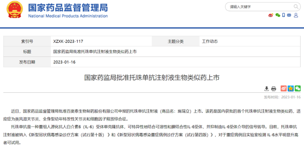Open the WeChat icon in header
The image size is (304, 150).
(278, 15)
